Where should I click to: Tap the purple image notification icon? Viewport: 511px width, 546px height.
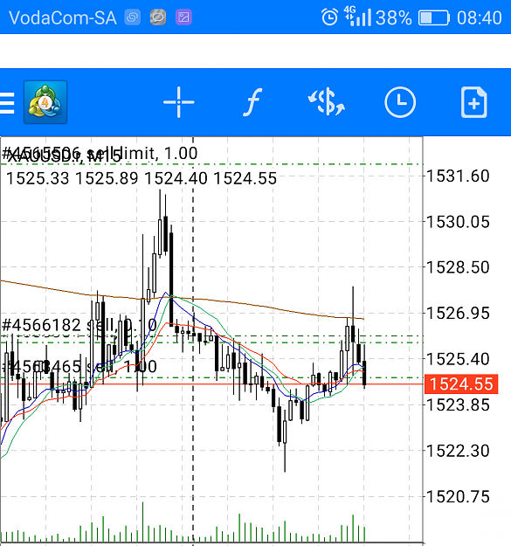pos(183,17)
